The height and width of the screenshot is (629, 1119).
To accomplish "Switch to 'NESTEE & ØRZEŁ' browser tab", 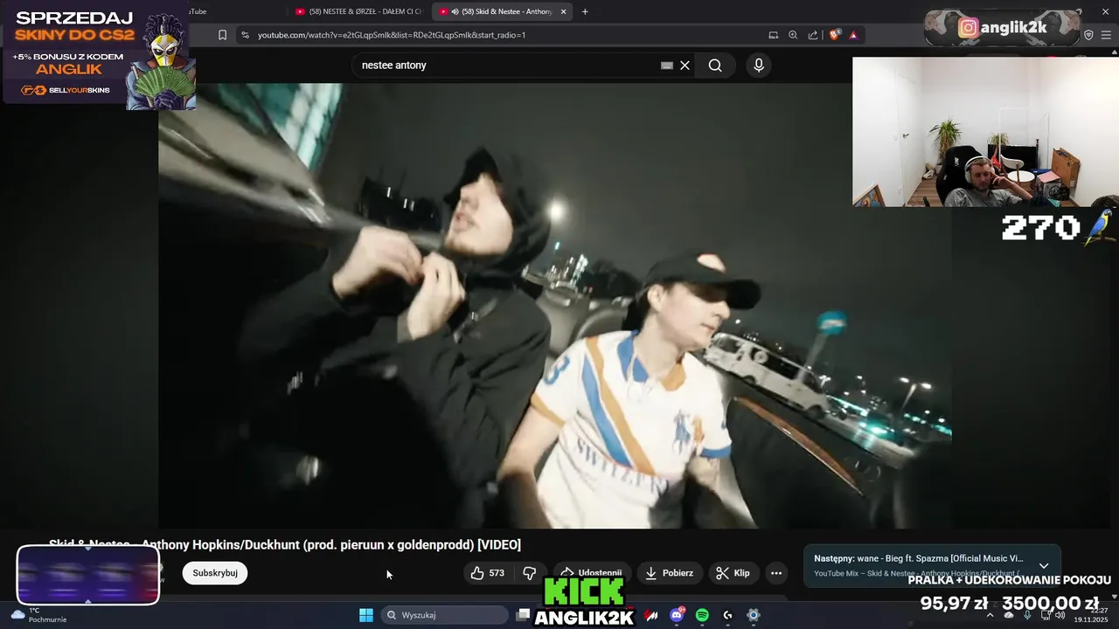I will [x=358, y=11].
